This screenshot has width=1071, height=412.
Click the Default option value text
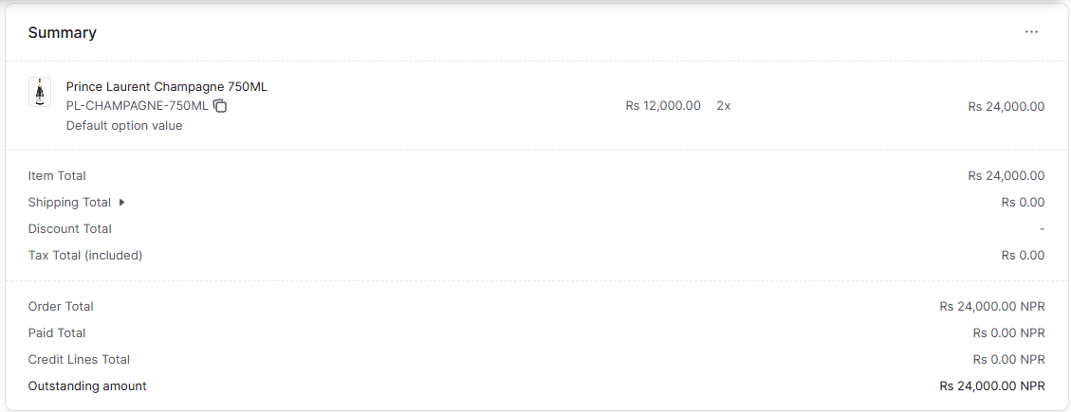[x=124, y=126]
